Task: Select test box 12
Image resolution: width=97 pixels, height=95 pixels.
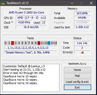Action: (45, 43)
